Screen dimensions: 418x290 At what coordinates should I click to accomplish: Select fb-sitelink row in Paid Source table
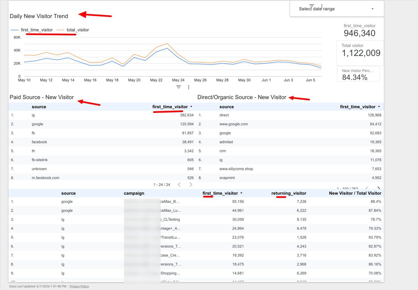102,160
